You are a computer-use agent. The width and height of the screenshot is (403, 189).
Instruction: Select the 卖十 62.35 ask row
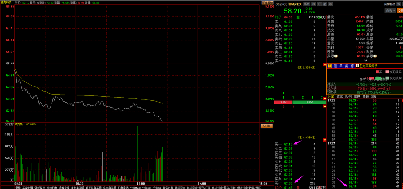[300, 21]
